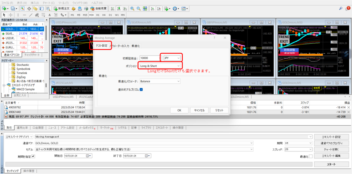Select the ZigZag indicator in Navigator
Viewport: 352px width, 174px height.
pyautogui.click(x=21, y=76)
